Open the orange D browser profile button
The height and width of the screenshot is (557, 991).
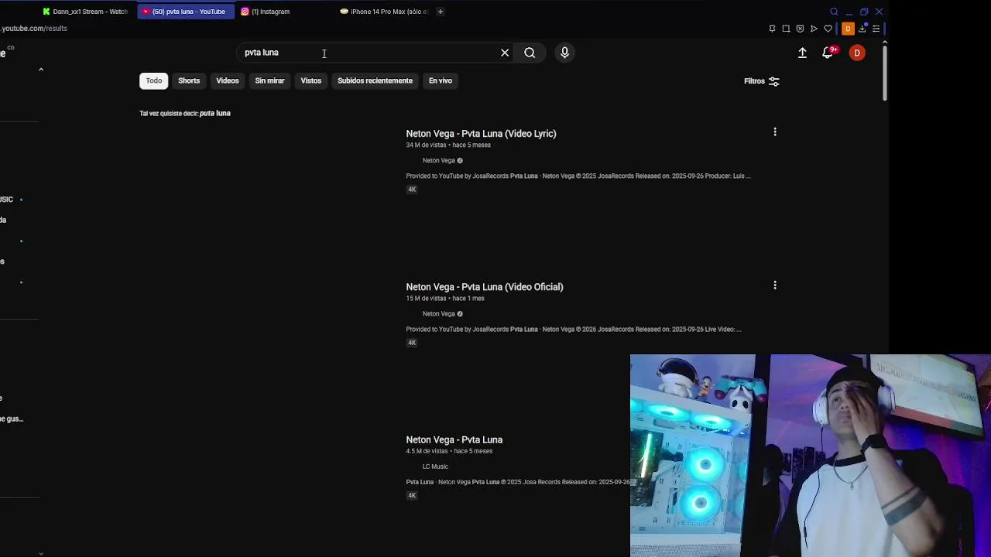(x=849, y=29)
